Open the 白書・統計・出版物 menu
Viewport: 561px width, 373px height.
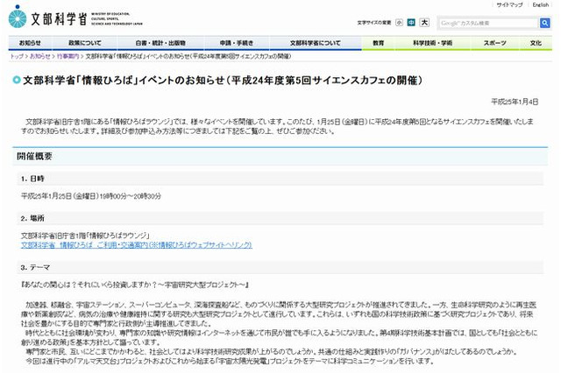pyautogui.click(x=160, y=43)
